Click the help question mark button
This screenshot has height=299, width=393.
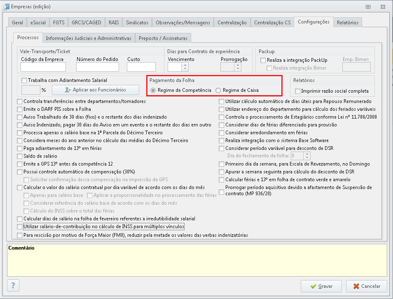[13, 285]
